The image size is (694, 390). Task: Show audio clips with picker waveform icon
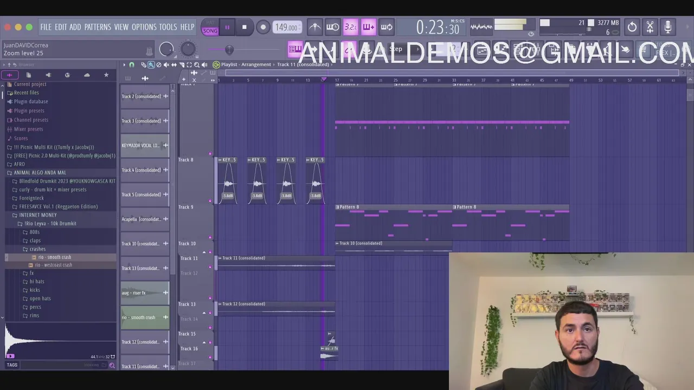[145, 79]
